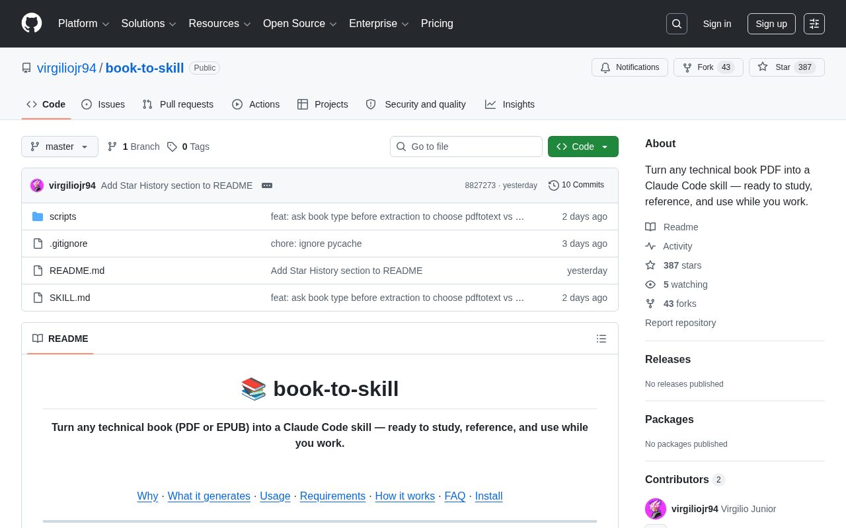Click the scripts folder icon
846x528 pixels.
pyautogui.click(x=38, y=216)
